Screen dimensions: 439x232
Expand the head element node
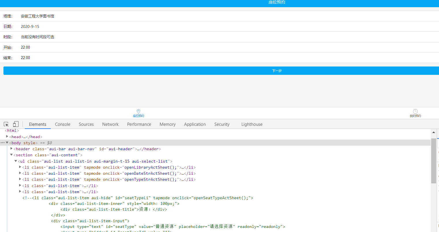pos(7,136)
